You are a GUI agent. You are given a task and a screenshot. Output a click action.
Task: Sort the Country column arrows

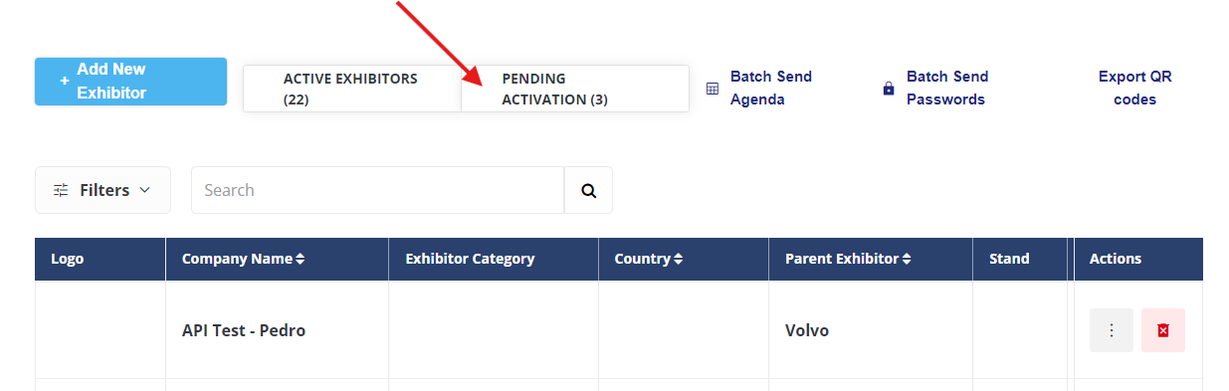[678, 259]
